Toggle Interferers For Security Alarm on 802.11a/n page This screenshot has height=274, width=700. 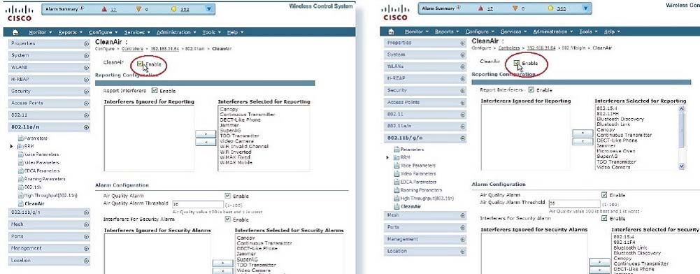click(x=228, y=219)
